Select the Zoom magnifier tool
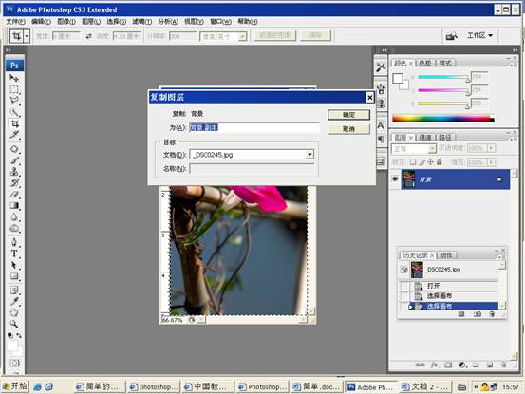This screenshot has height=394, width=525. click(14, 324)
